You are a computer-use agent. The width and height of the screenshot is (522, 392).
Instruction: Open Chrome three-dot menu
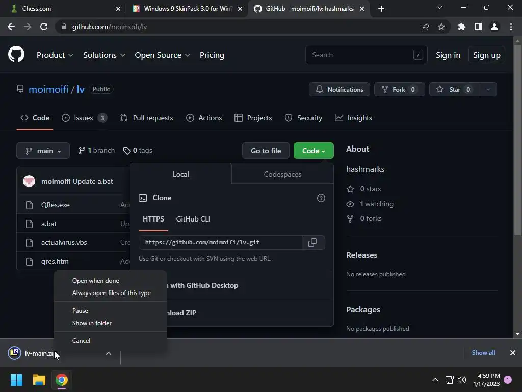511,27
